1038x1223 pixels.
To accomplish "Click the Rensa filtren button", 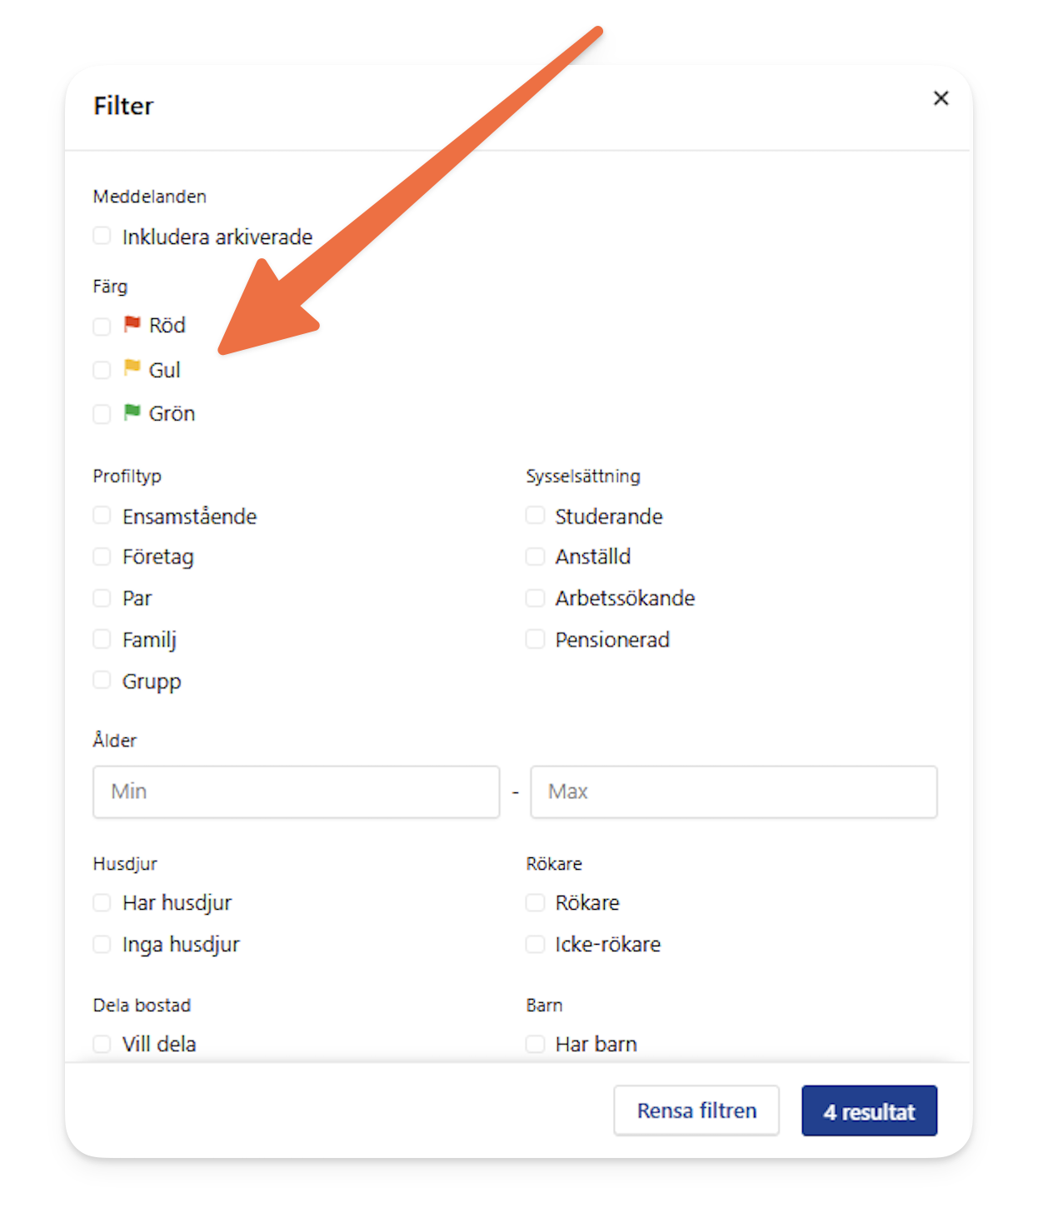I will pos(696,1111).
